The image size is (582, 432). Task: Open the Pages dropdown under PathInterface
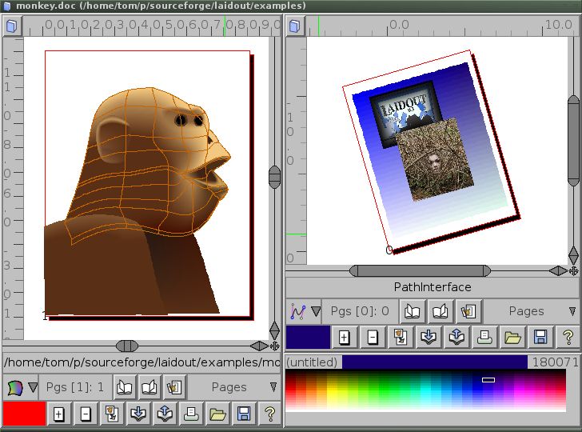point(529,311)
